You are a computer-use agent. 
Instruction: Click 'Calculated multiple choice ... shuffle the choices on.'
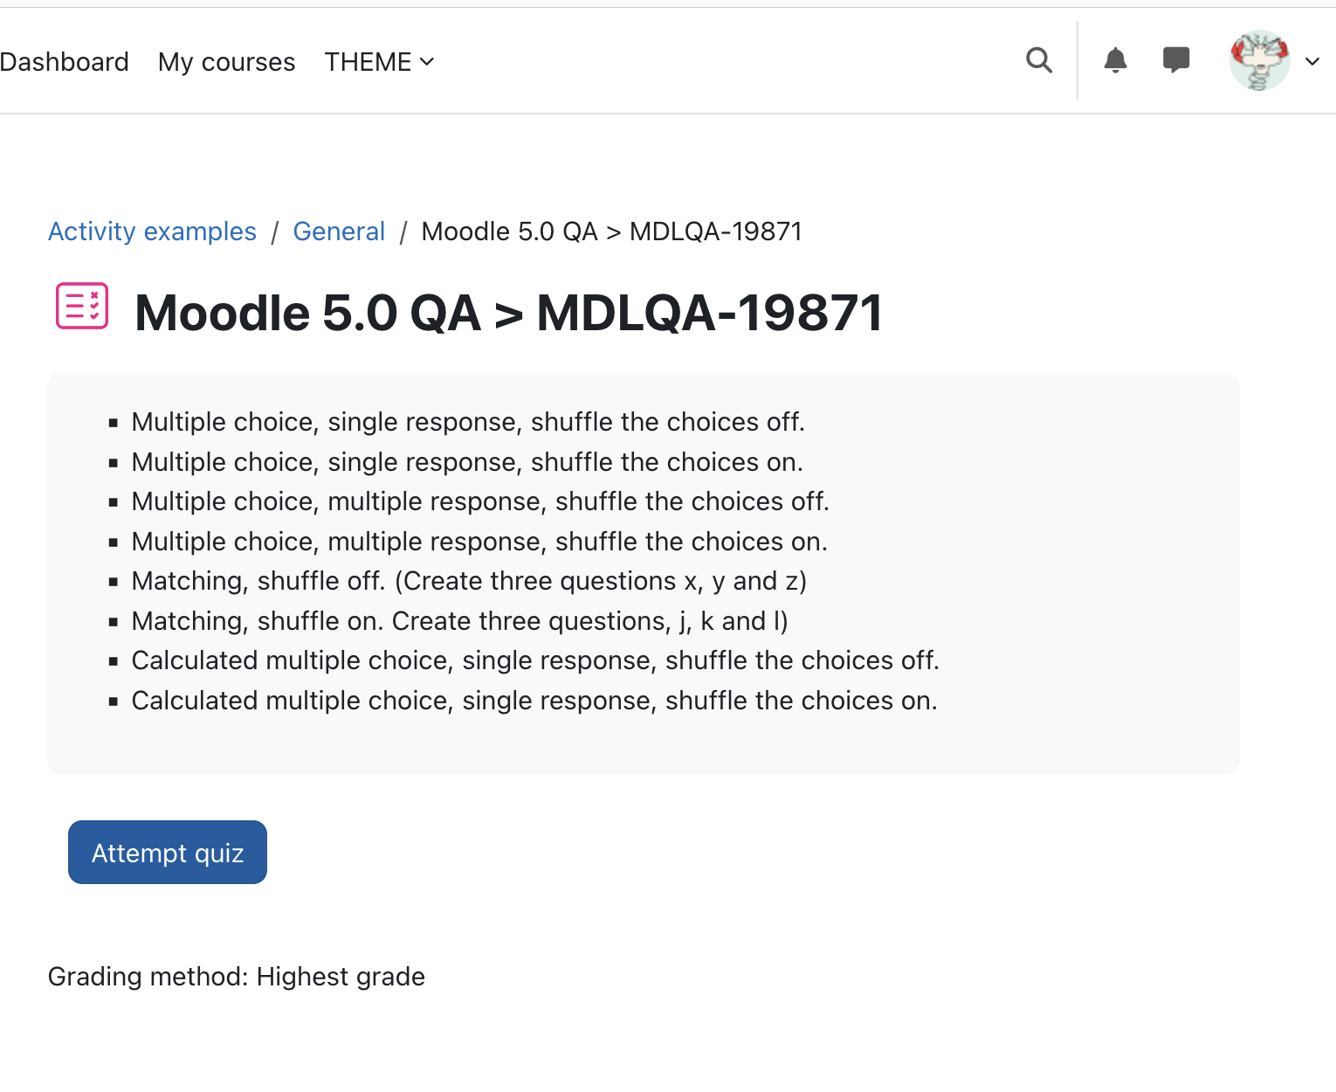coord(534,701)
